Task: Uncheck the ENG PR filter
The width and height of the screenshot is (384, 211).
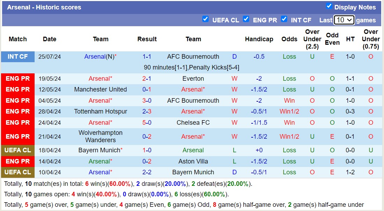Action: 246,20
